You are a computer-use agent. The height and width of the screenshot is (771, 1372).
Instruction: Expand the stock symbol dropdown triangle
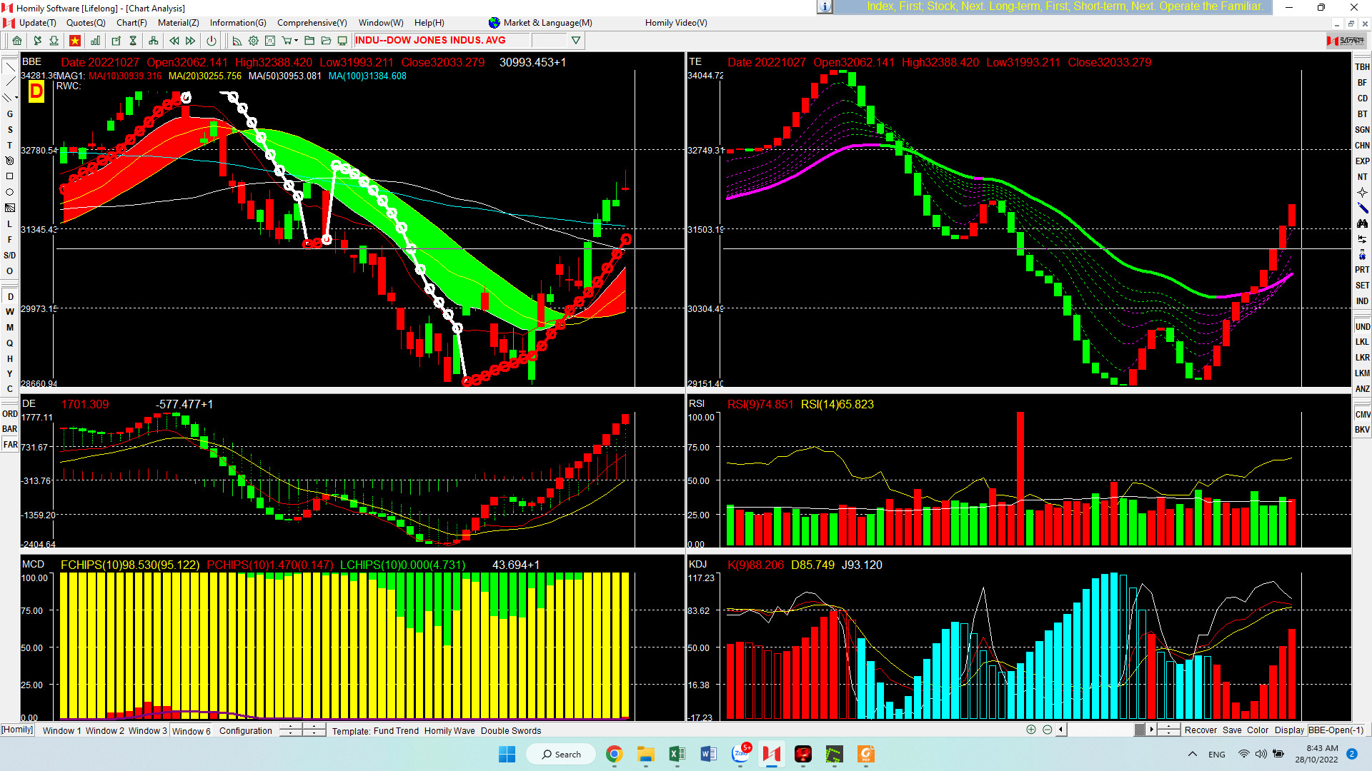(576, 41)
